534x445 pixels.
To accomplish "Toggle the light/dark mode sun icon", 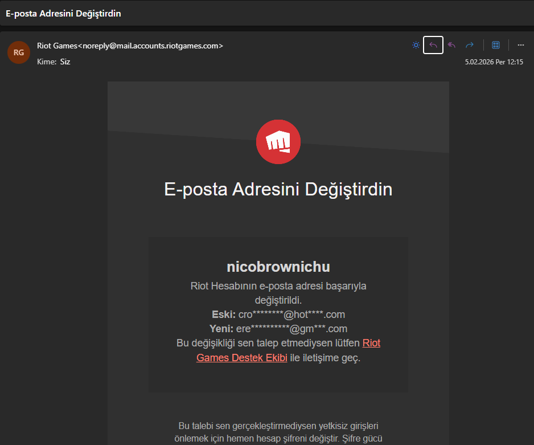I will 416,45.
